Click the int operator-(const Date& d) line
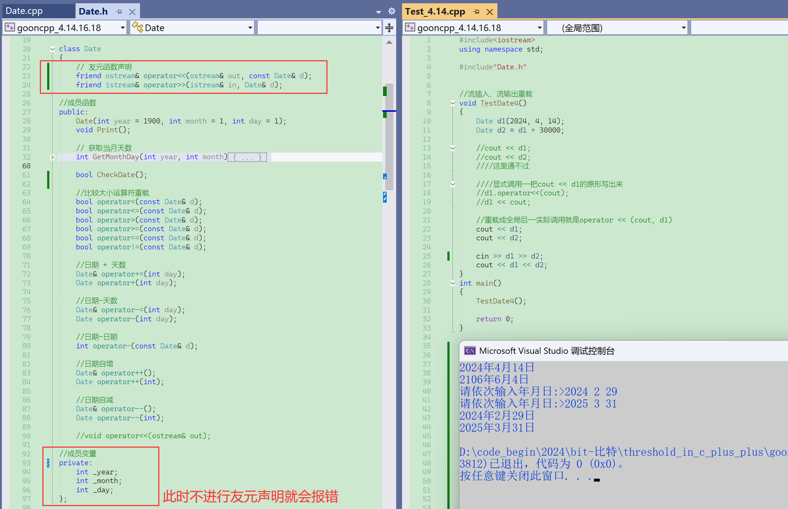Screen dimensions: 788x509 click(137, 346)
